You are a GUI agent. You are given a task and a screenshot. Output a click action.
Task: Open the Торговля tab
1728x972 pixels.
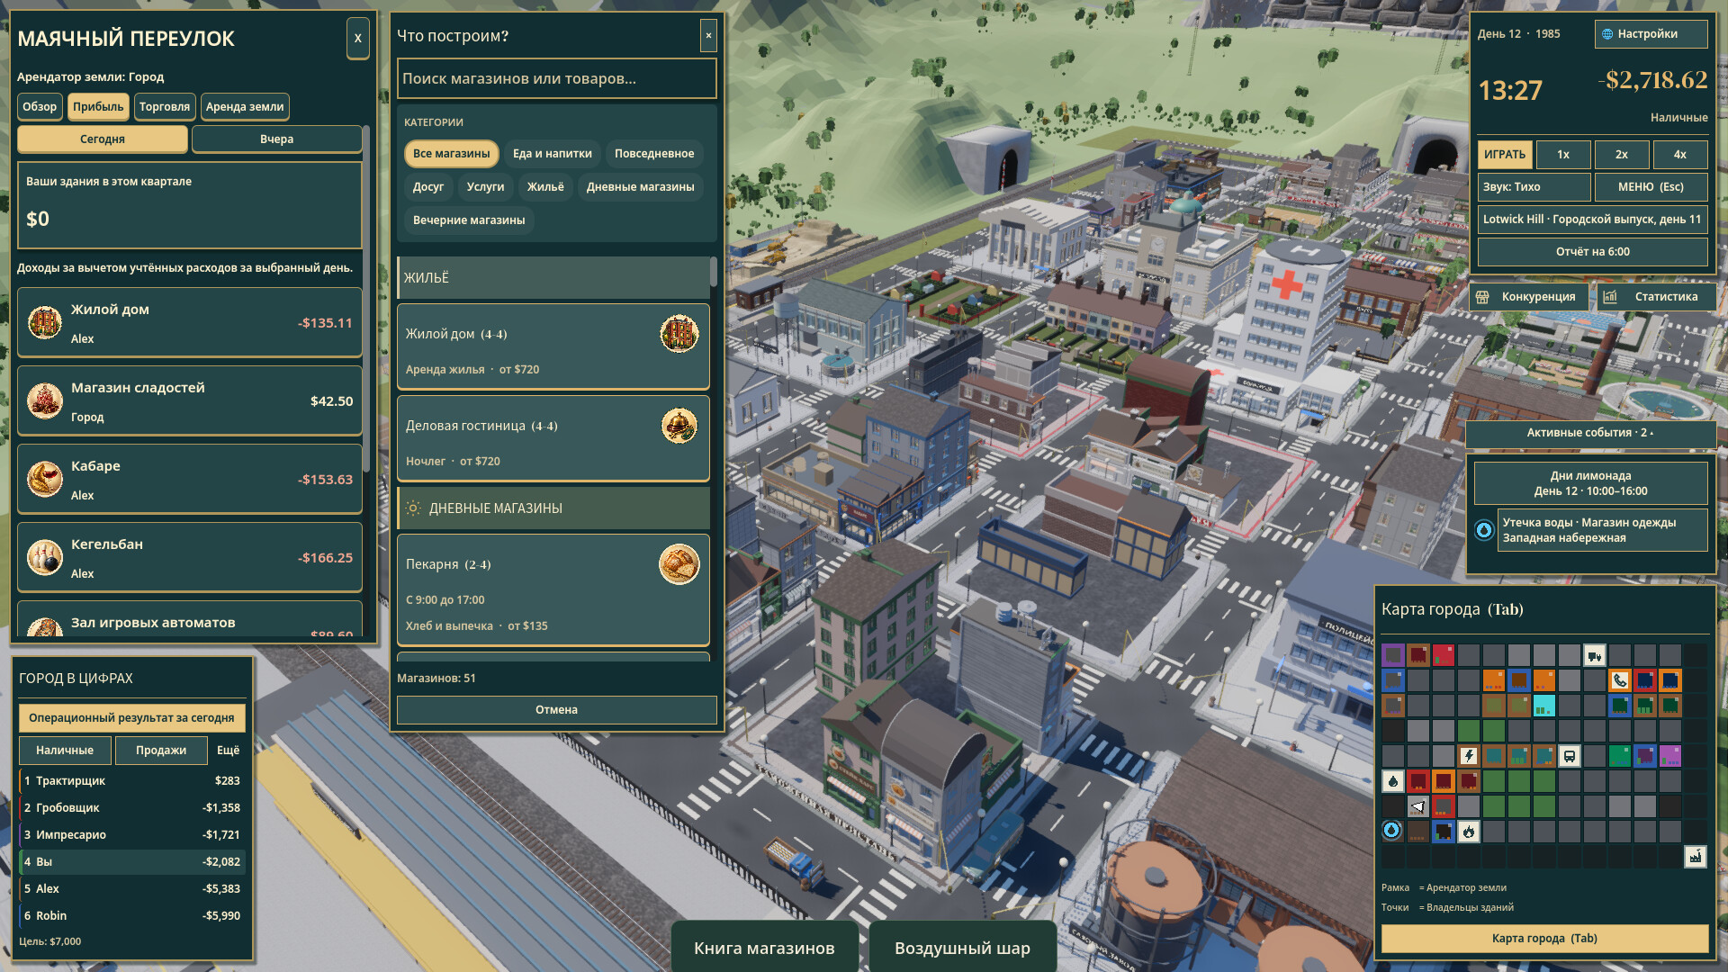pos(165,106)
